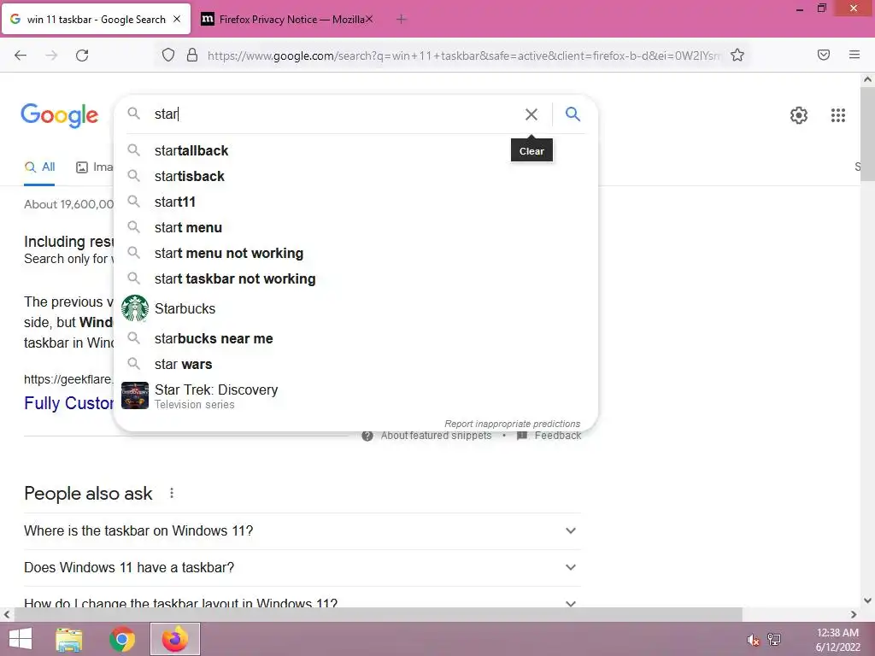This screenshot has height=656, width=875.
Task: Select the All search results tab
Action: [x=39, y=167]
